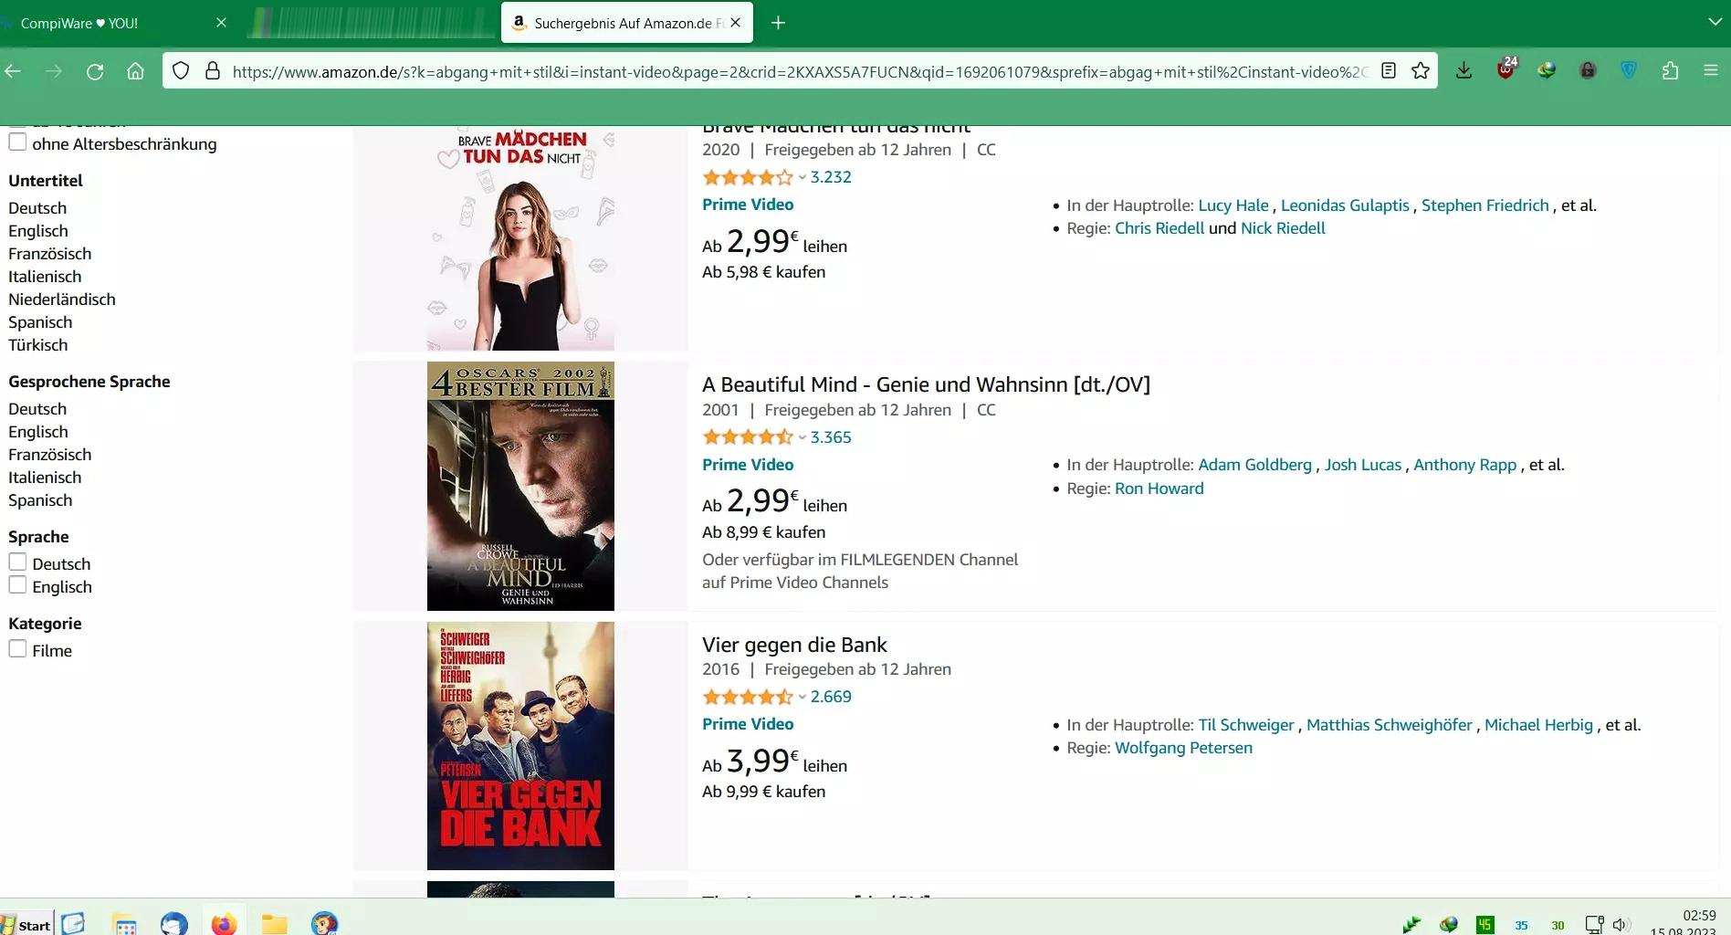
Task: Check the ohne Altersbeschränkung box
Action: pos(17,142)
